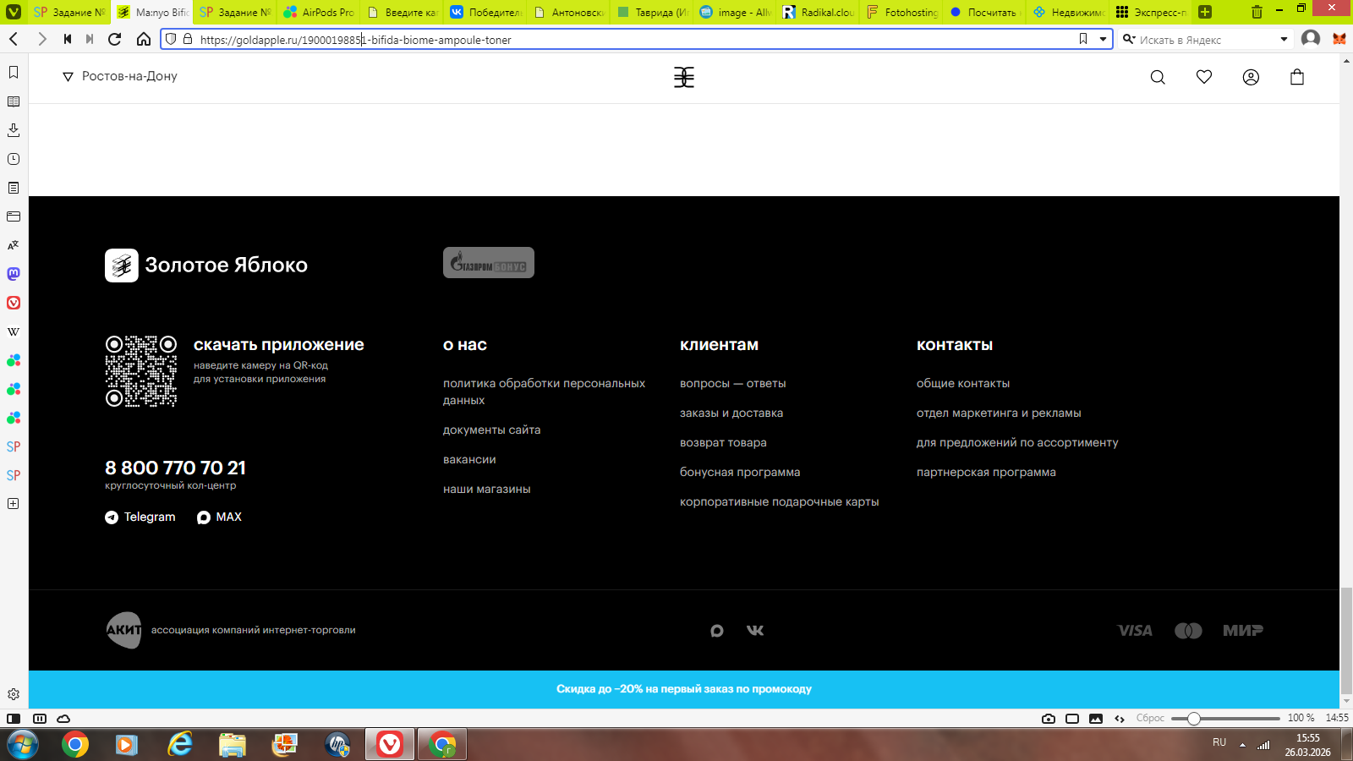Open the search engine dropdown arrow

click(1284, 39)
